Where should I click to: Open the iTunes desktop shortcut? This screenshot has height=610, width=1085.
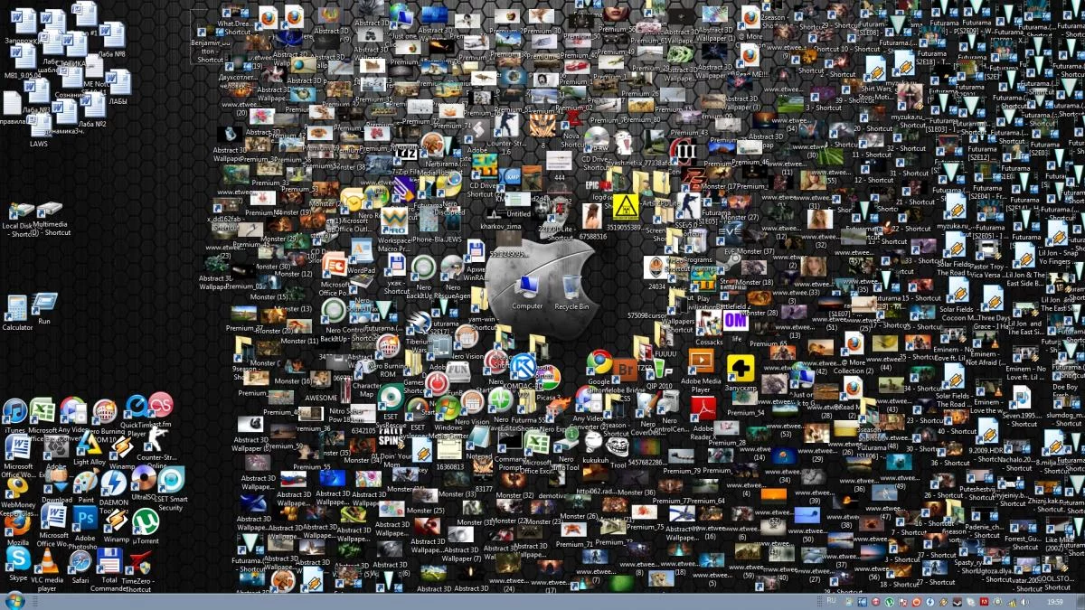15,412
